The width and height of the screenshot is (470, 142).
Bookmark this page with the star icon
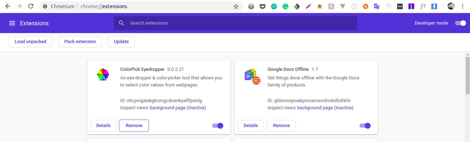coord(236,6)
